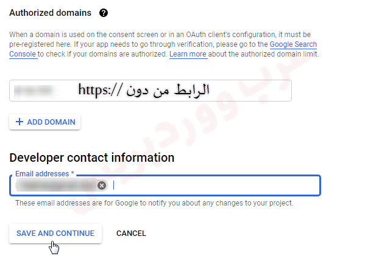Viewport: 379px width, 256px height.
Task: Click SAVE AND CONTINUE
Action: (x=55, y=234)
